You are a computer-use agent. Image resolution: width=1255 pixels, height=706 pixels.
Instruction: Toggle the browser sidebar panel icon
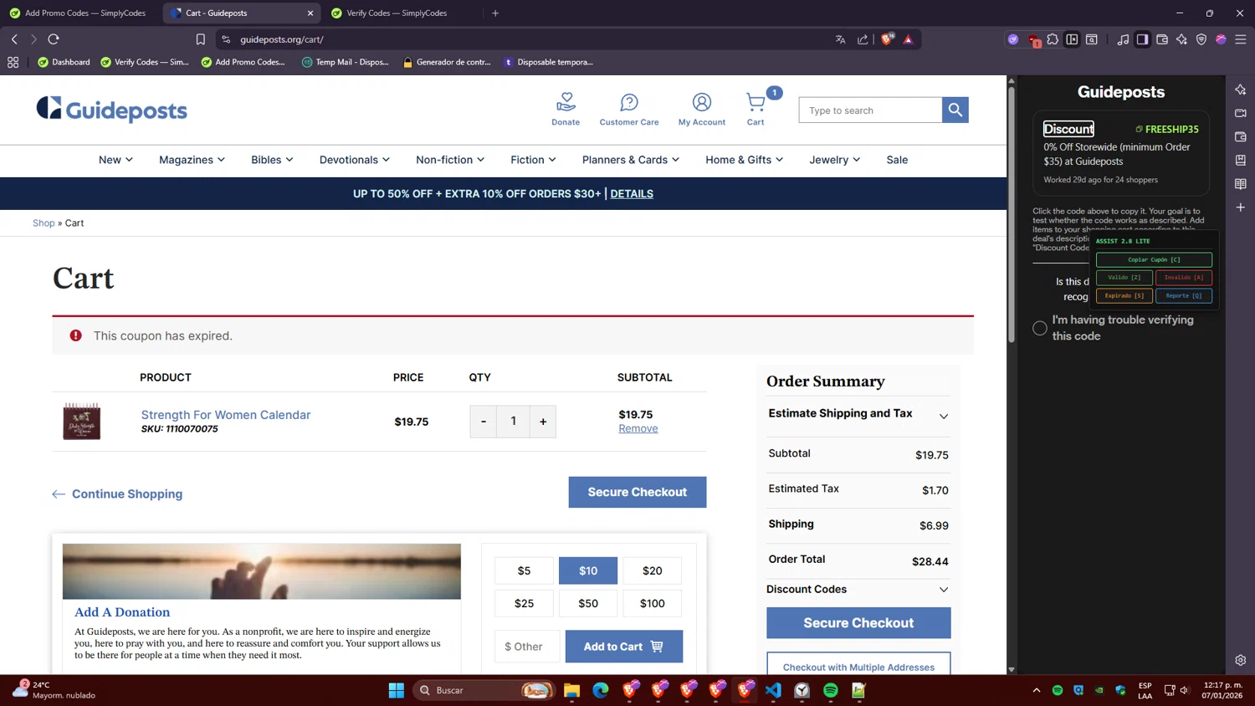(x=1142, y=39)
